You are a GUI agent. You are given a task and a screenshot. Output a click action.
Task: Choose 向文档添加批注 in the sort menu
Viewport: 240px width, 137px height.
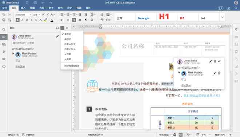click(x=72, y=66)
